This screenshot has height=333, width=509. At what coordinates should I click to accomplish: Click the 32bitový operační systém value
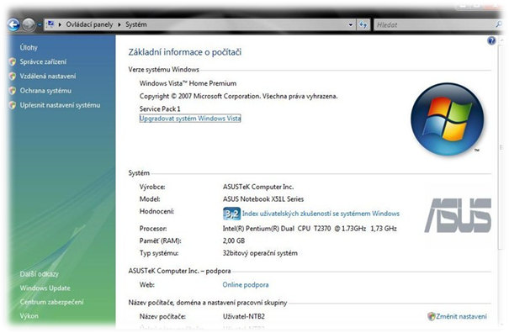point(260,253)
